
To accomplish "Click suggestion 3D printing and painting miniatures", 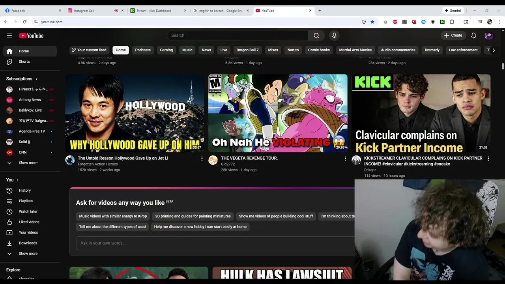I will (193, 216).
